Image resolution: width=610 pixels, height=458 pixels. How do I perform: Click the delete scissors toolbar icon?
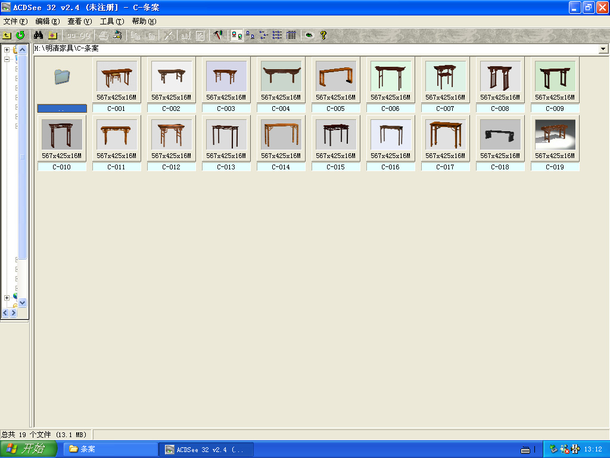(168, 35)
